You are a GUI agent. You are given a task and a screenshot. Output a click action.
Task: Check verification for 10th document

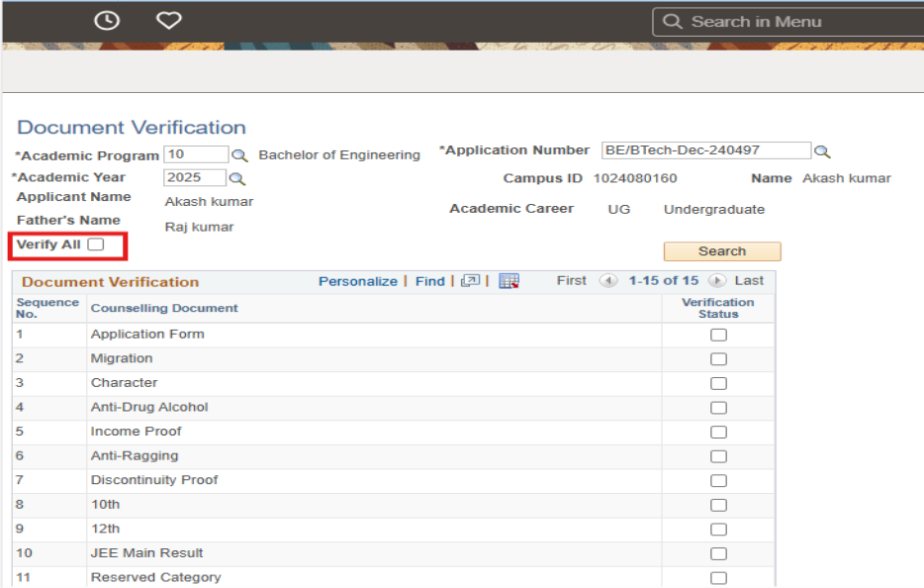718,506
